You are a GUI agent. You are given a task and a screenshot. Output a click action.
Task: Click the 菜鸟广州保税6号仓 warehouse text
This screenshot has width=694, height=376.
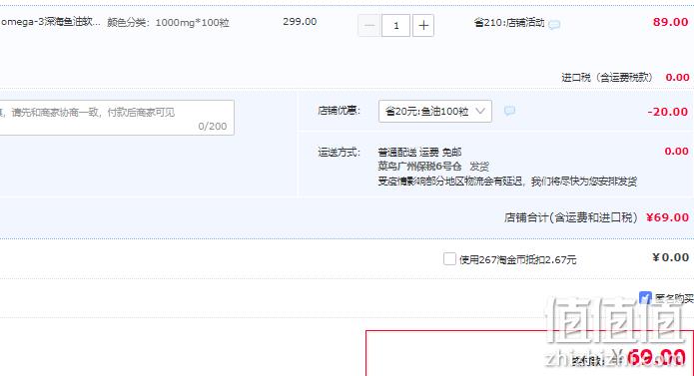click(x=419, y=167)
